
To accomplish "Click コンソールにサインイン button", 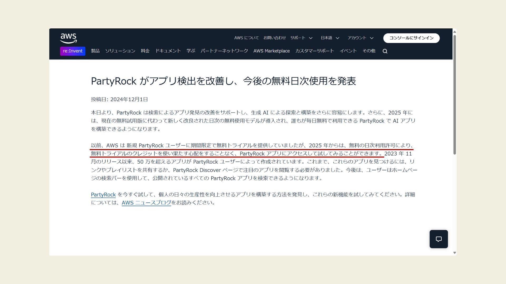I will (x=411, y=38).
